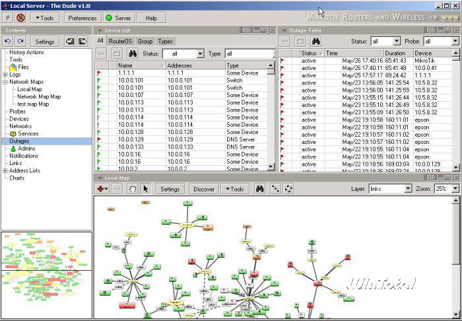Expand the Logs tree node
Image resolution: width=462 pixels, height=321 pixels.
(x=5, y=75)
